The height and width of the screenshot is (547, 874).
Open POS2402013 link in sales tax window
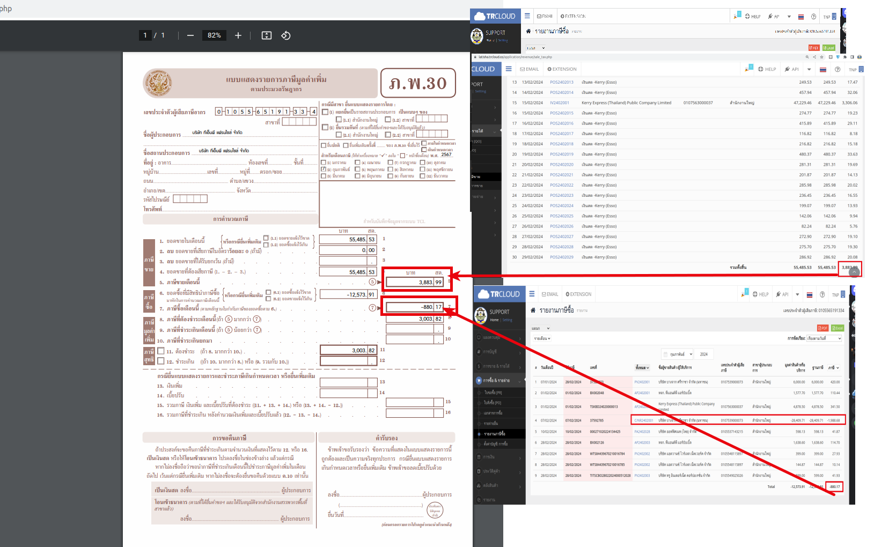562,82
